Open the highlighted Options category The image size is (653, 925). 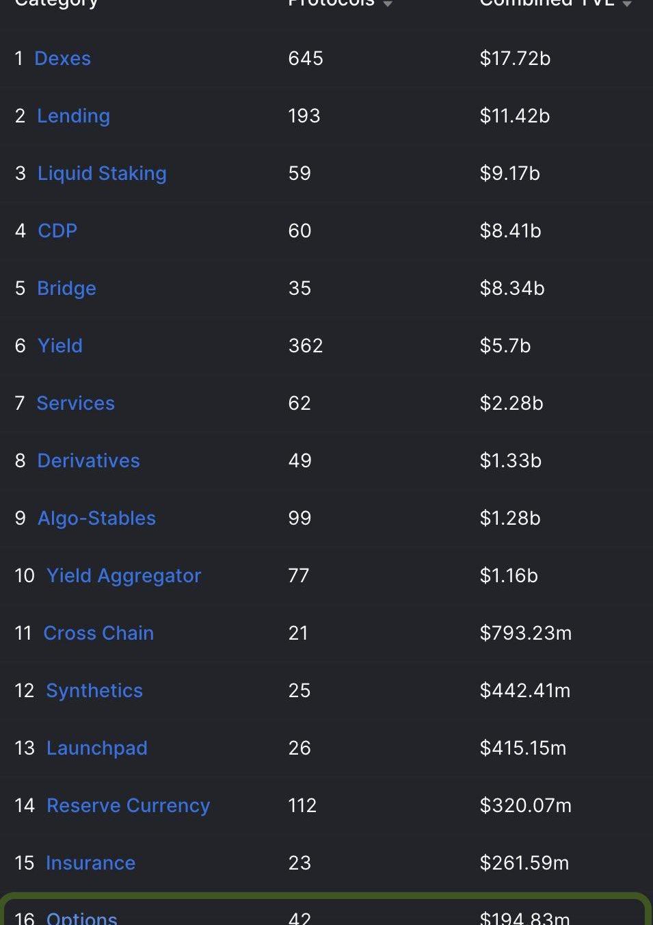(x=81, y=917)
